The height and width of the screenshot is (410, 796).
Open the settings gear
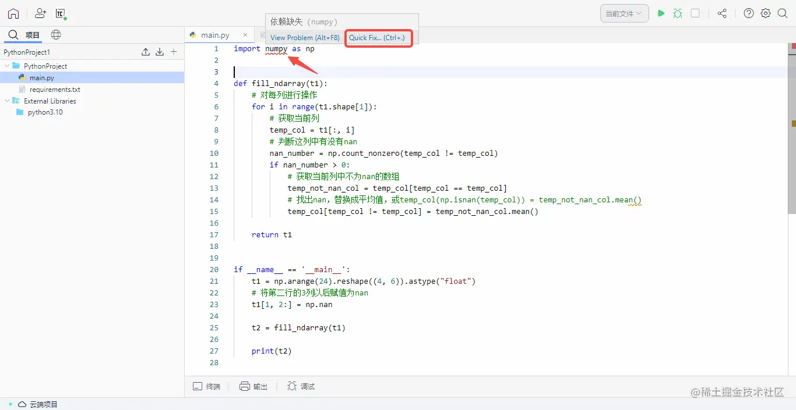pyautogui.click(x=766, y=13)
